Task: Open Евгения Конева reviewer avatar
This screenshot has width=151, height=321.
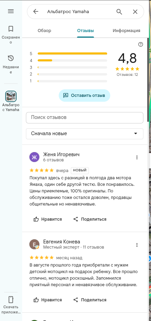Action: 35,244
